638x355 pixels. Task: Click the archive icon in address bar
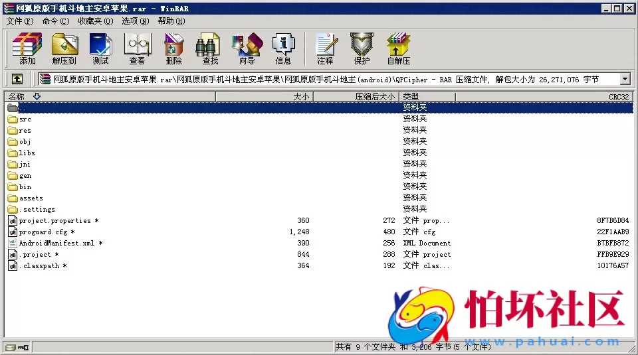(x=45, y=79)
